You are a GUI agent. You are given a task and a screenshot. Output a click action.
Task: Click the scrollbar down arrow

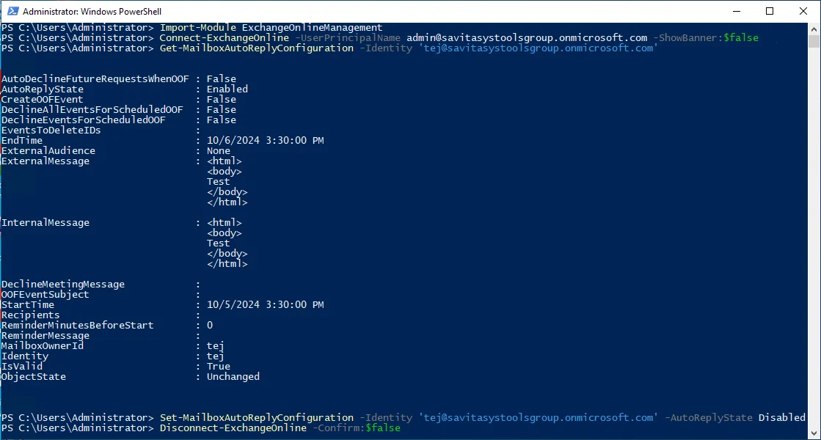point(814,433)
